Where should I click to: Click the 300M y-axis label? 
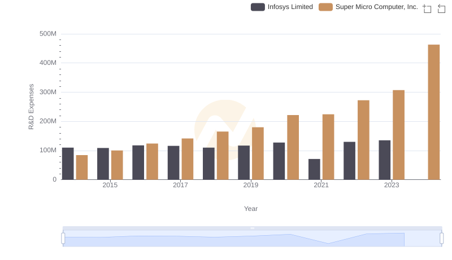pos(48,92)
